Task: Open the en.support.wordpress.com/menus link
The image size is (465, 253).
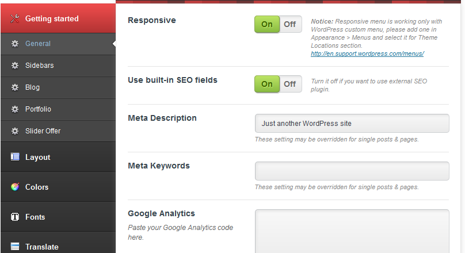Action: pyautogui.click(x=367, y=53)
